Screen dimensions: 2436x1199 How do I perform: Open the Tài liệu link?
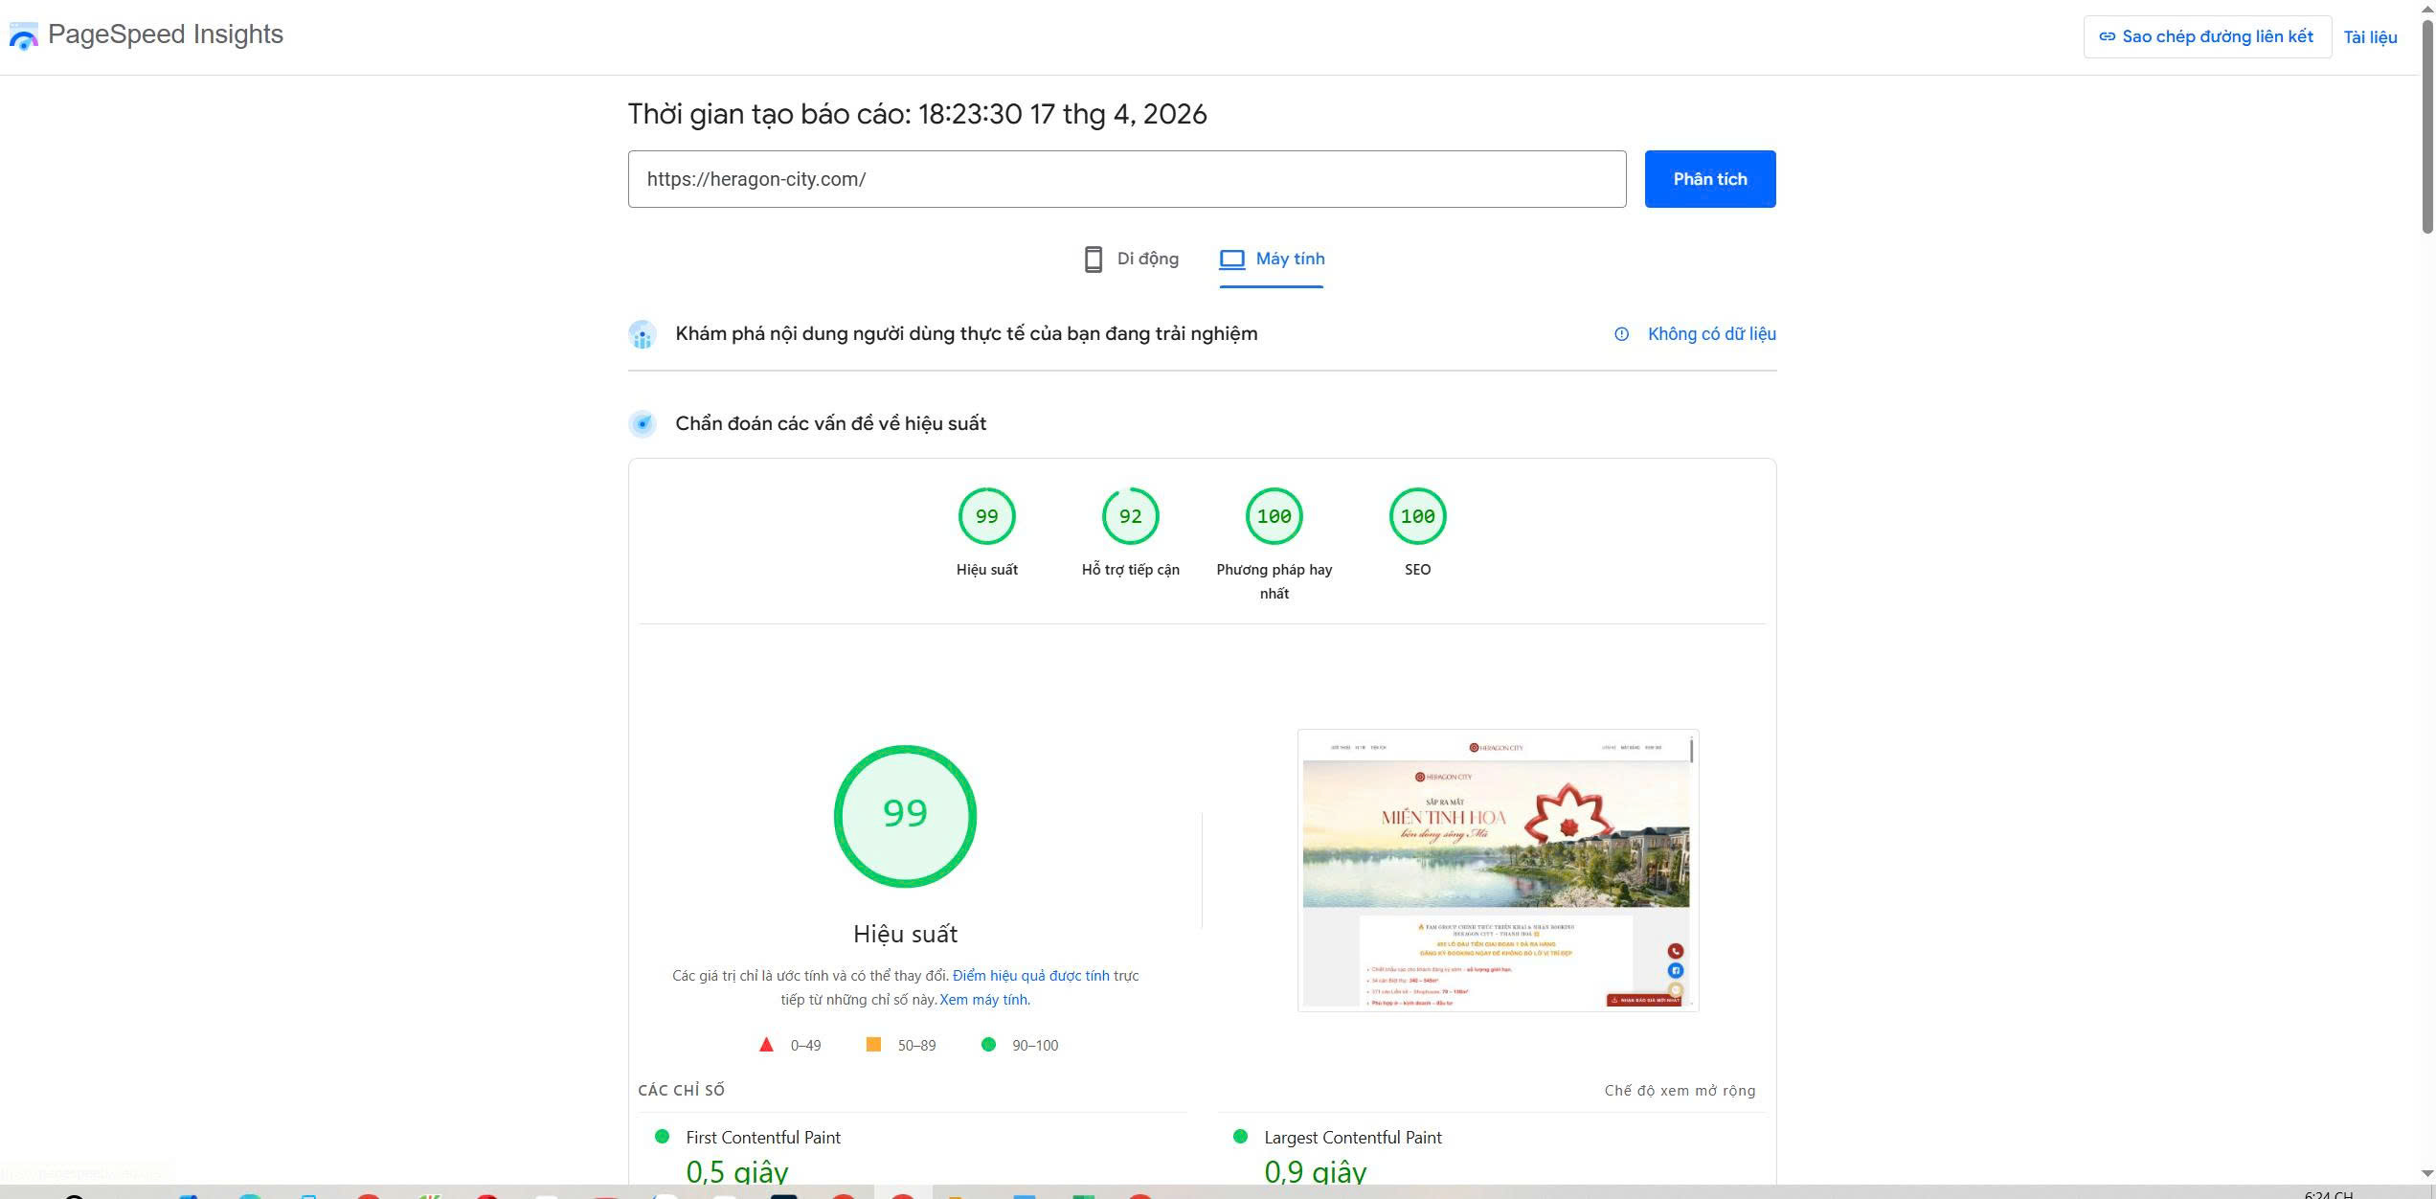tap(2371, 36)
